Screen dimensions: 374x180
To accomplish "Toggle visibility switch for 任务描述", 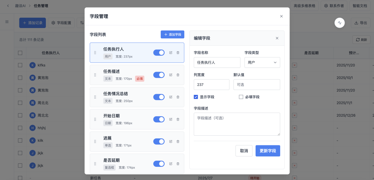I will pyautogui.click(x=159, y=75).
